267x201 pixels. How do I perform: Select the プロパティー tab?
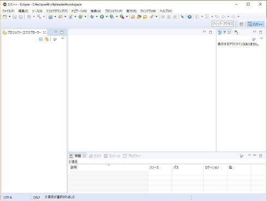[132, 156]
